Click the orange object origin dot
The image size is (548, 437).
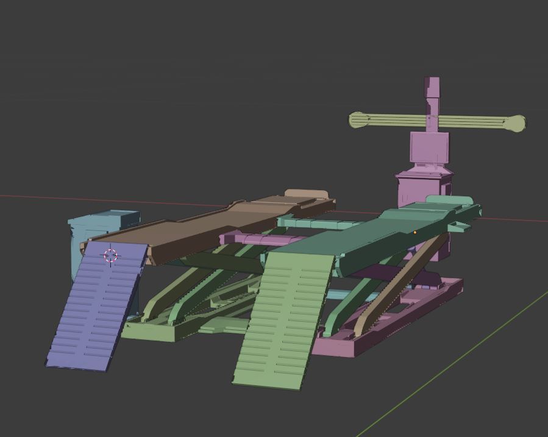click(414, 232)
